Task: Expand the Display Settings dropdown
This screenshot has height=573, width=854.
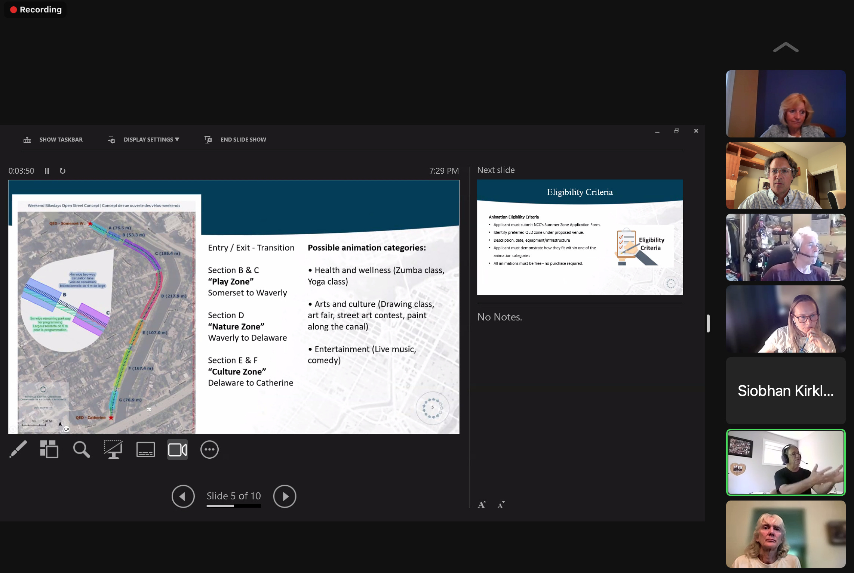Action: tap(151, 139)
